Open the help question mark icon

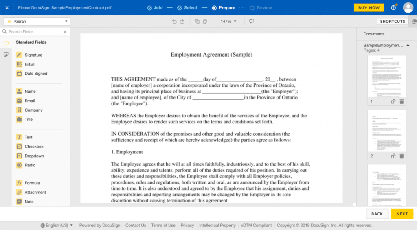[x=393, y=7]
